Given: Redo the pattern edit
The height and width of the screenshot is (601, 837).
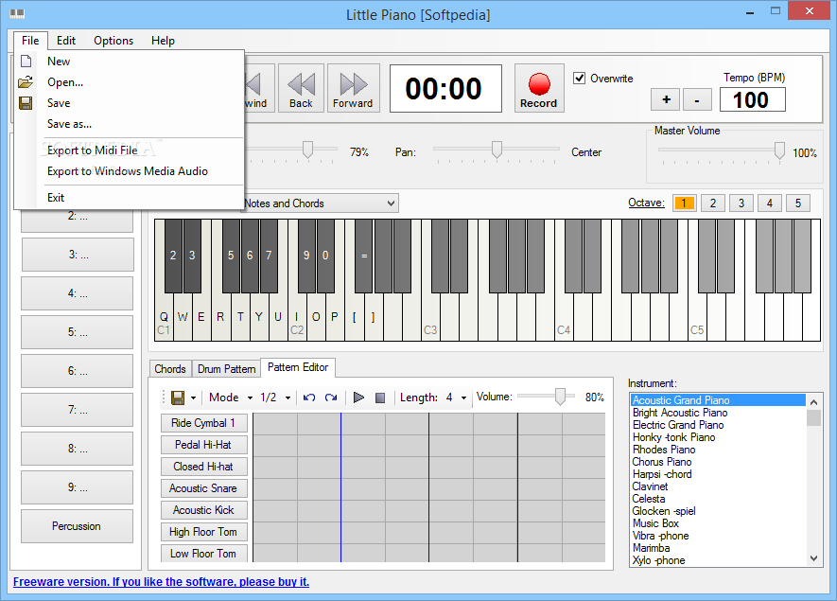Looking at the screenshot, I should click(331, 398).
